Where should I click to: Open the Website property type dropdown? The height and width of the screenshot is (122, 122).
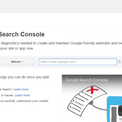point(17,62)
